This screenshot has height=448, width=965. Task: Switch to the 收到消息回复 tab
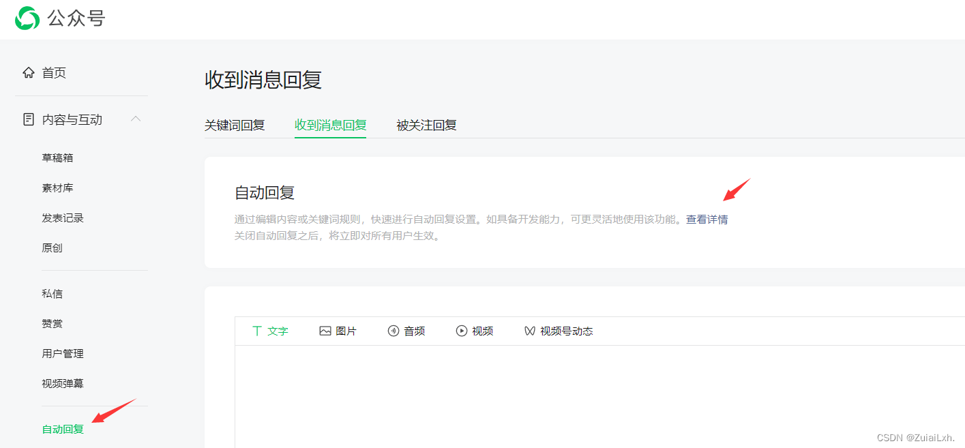(331, 125)
